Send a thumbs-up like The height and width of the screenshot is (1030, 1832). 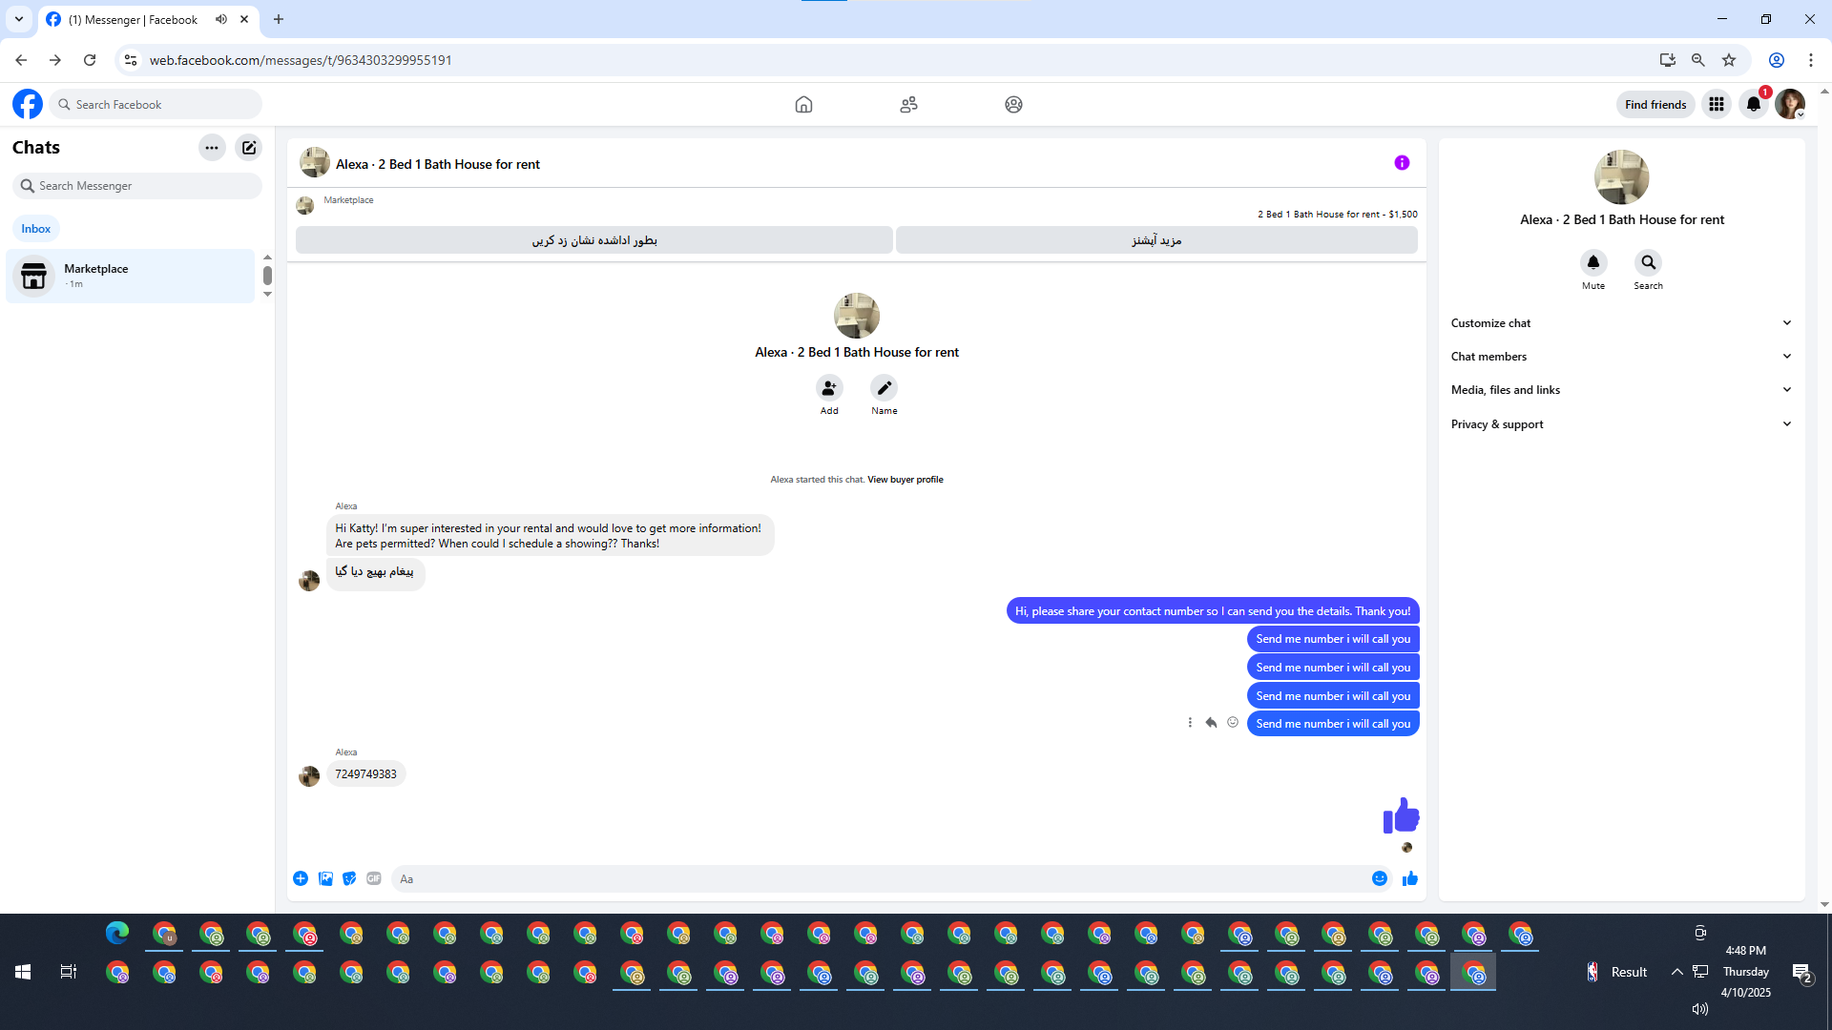point(1409,878)
